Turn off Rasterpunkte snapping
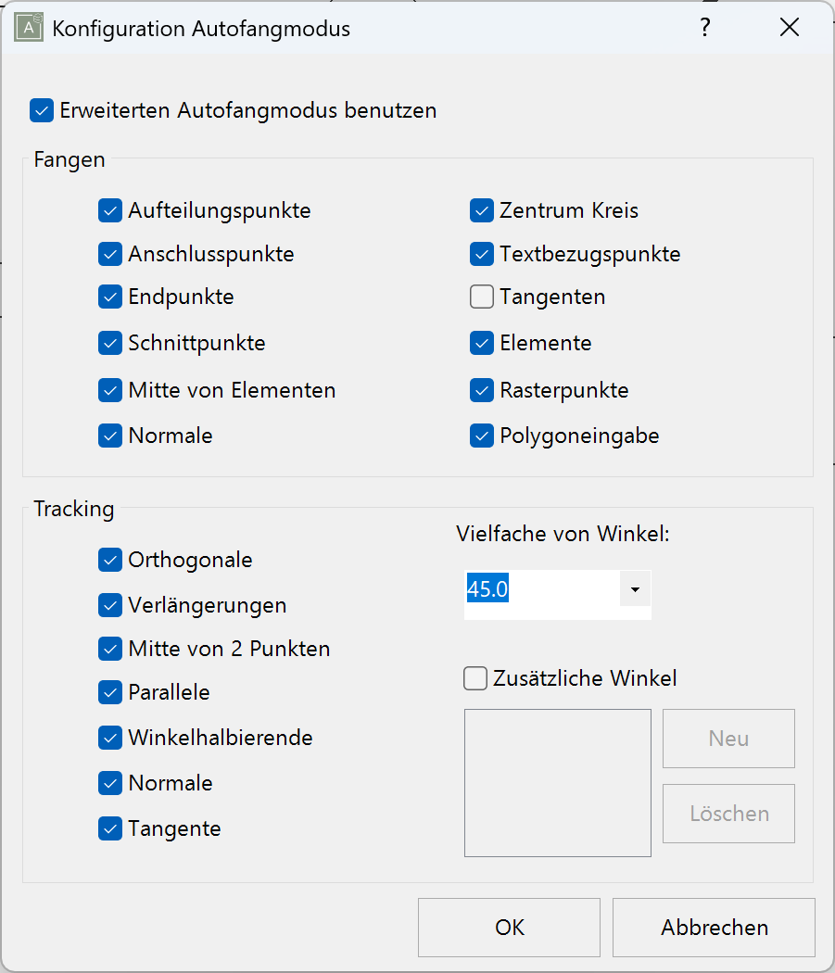The width and height of the screenshot is (835, 973). (x=482, y=390)
